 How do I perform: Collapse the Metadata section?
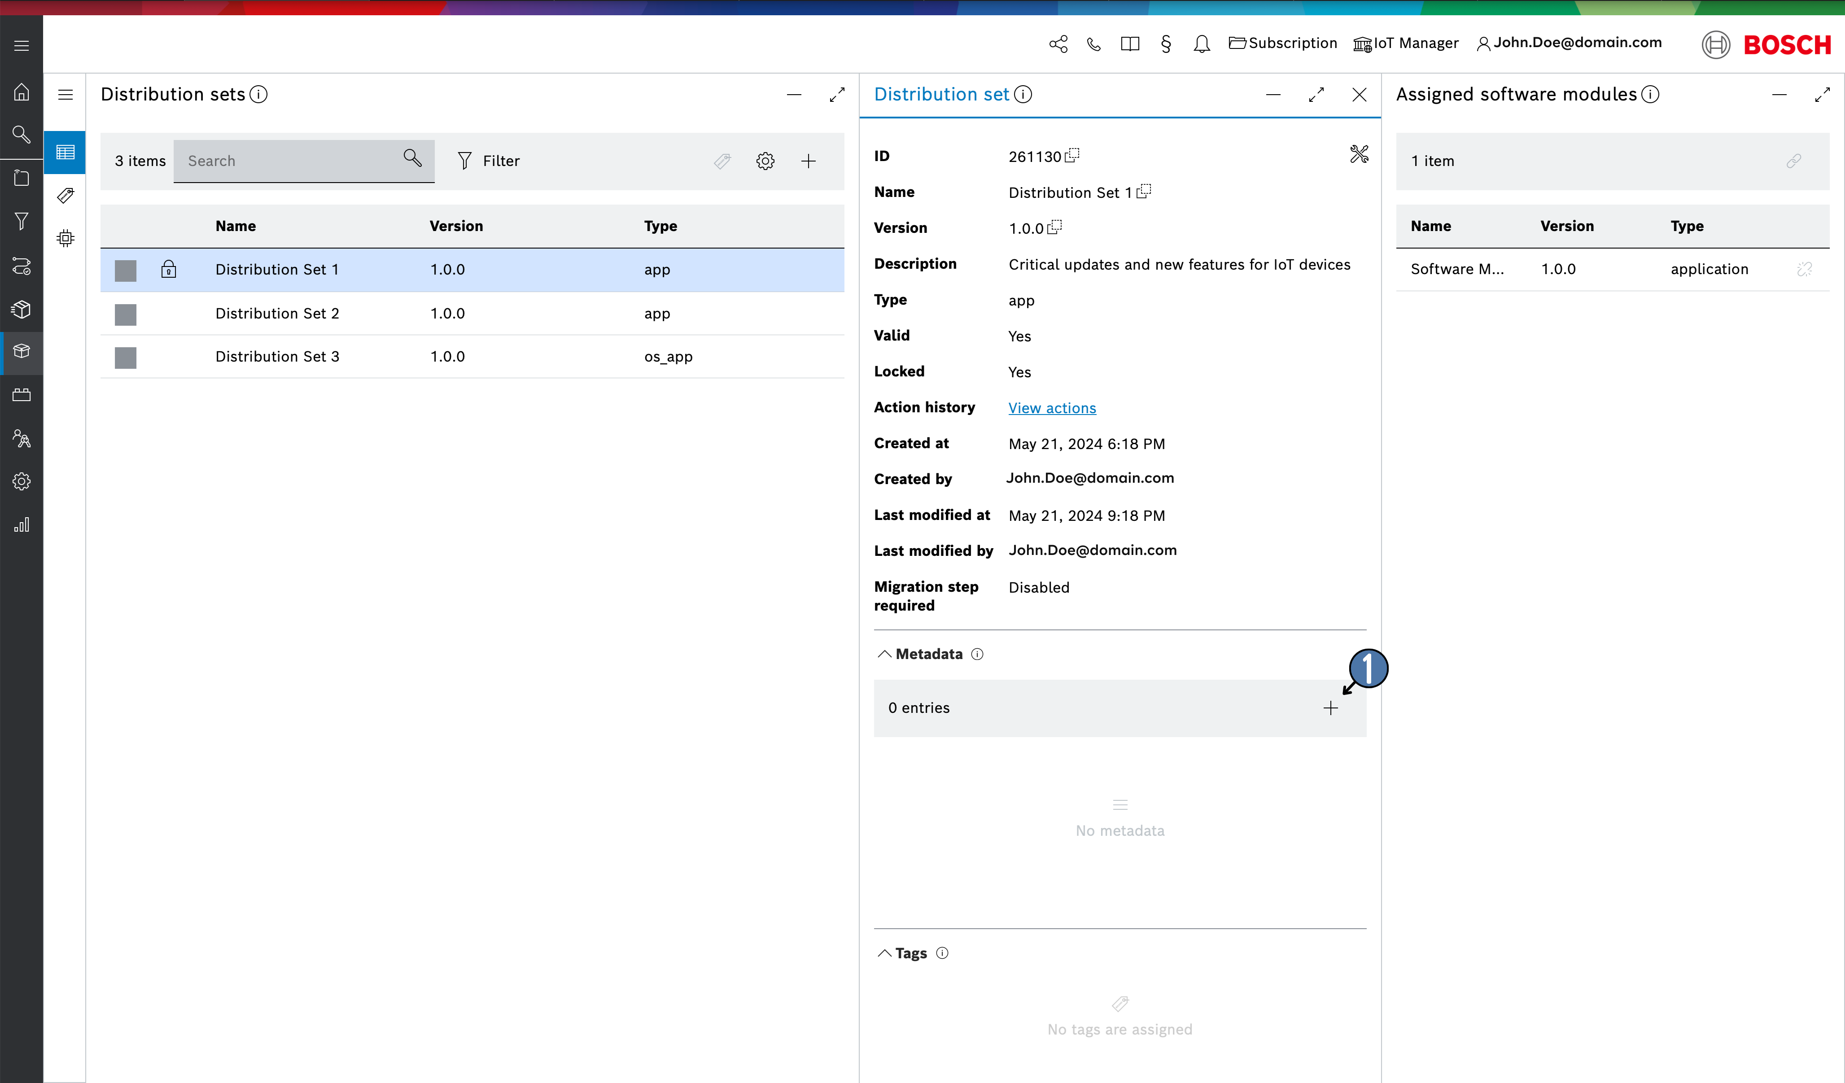pos(884,654)
